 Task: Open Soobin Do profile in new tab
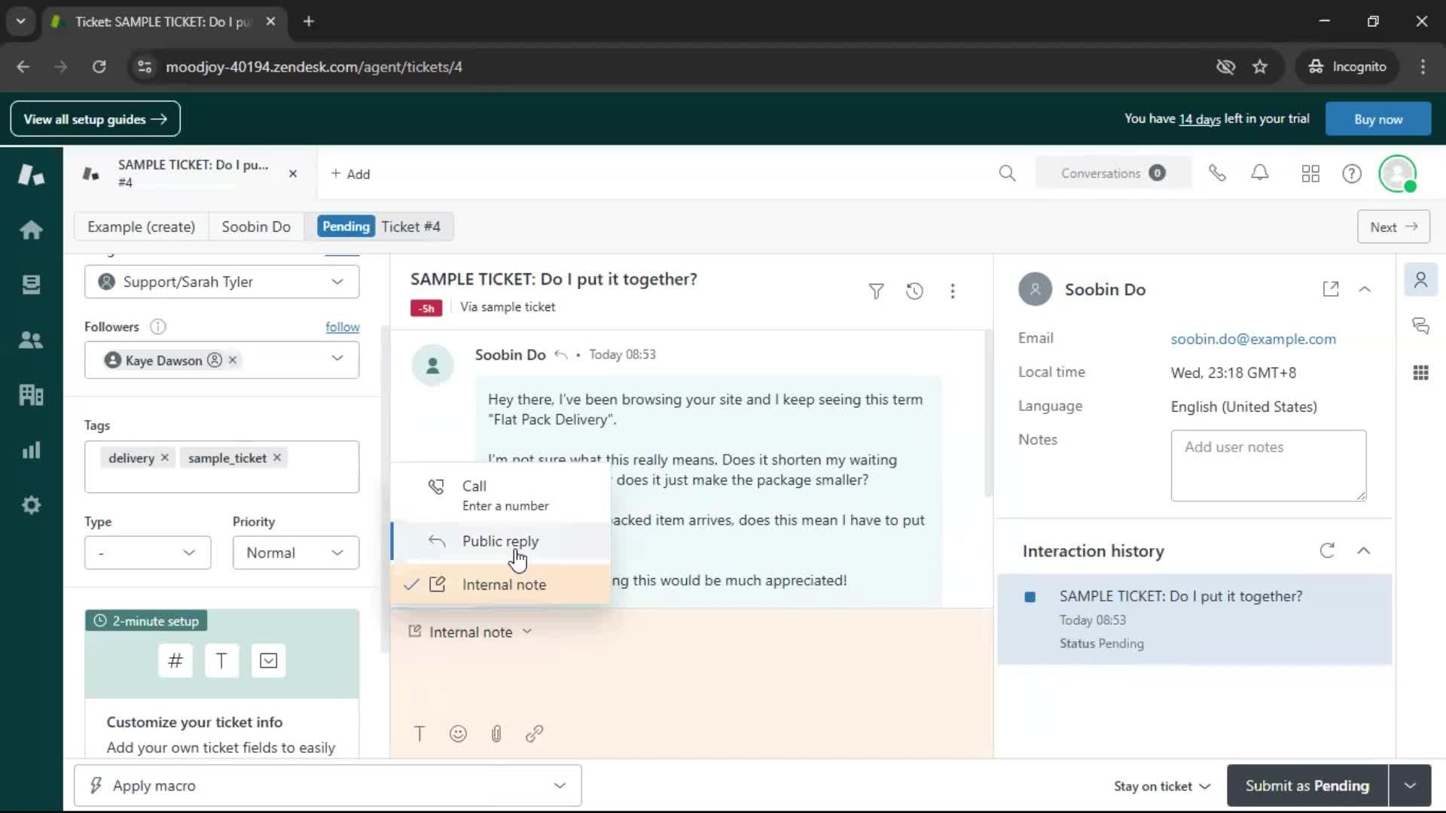(x=1331, y=289)
